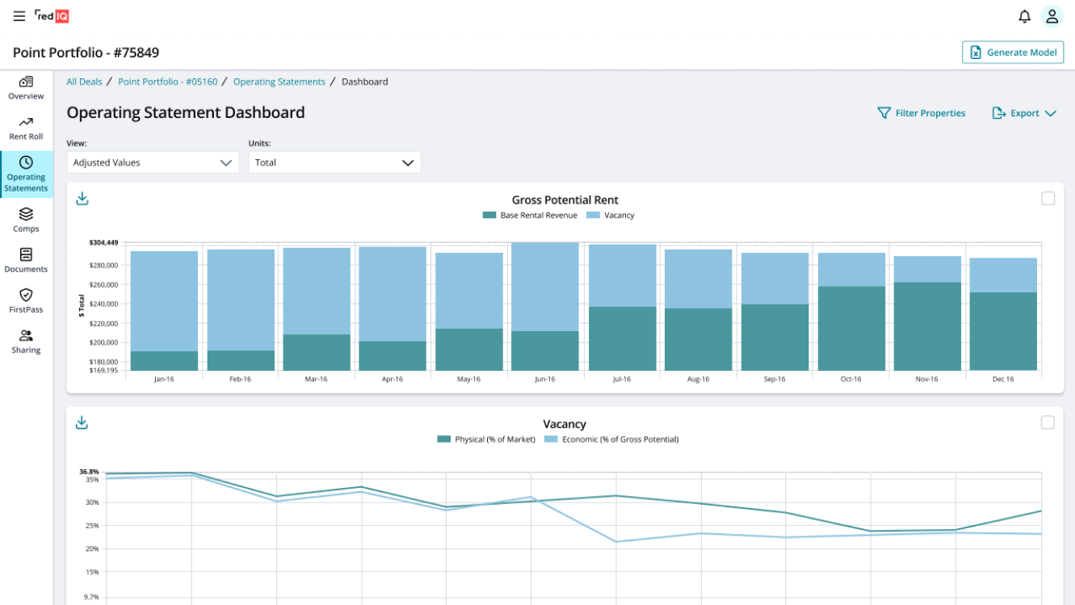Click the $304,449 axis maximum label
This screenshot has width=1075, height=605.
pos(103,242)
